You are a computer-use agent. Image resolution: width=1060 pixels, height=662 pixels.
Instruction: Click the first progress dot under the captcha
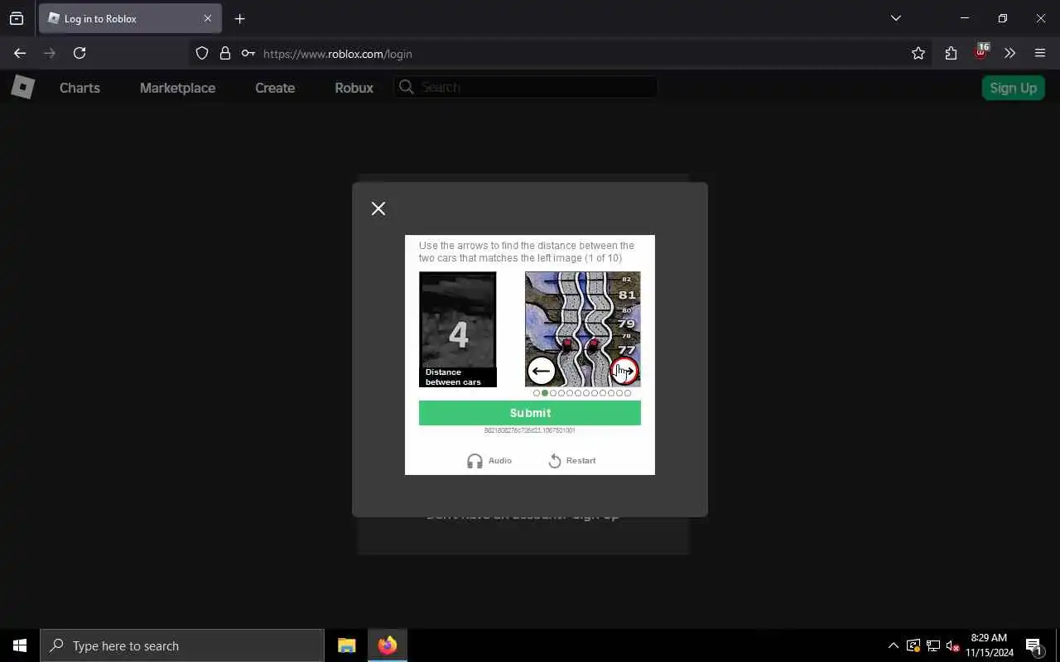point(537,393)
